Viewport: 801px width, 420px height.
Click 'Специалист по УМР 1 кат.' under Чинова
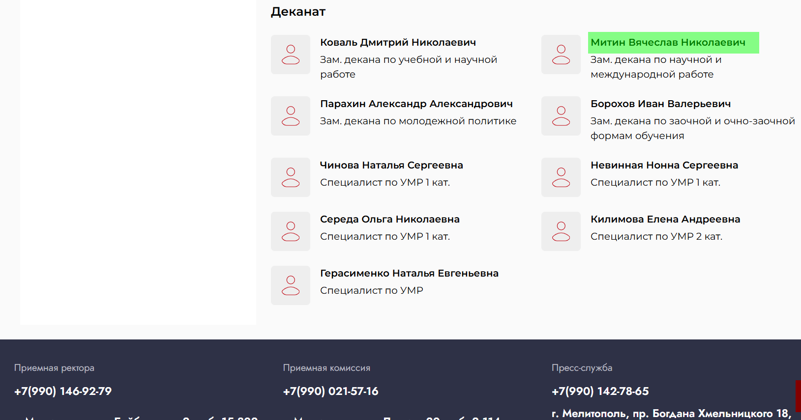coord(385,182)
